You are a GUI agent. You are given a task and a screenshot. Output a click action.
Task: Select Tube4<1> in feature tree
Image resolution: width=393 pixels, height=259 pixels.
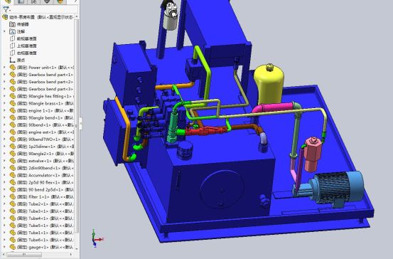click(45, 218)
